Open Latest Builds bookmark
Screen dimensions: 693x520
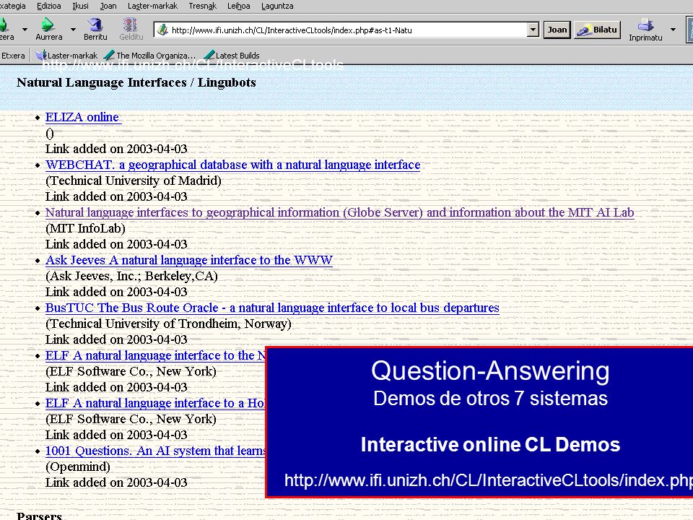pos(232,56)
